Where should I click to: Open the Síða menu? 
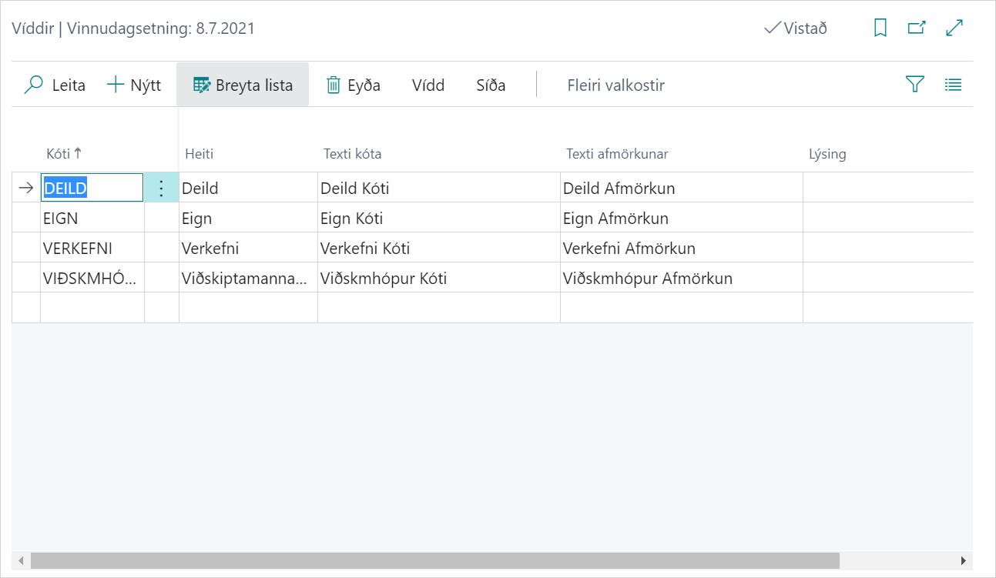491,85
